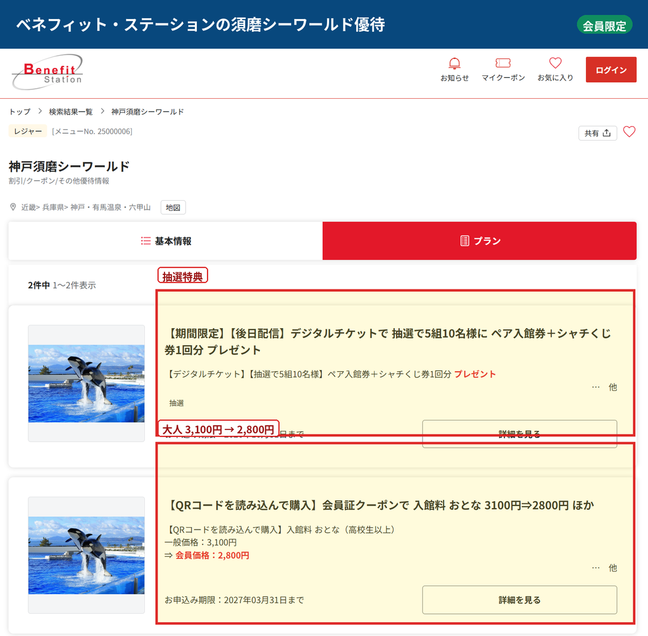Expand '… 他' in second plan card
The height and width of the screenshot is (636, 648).
pyautogui.click(x=604, y=568)
